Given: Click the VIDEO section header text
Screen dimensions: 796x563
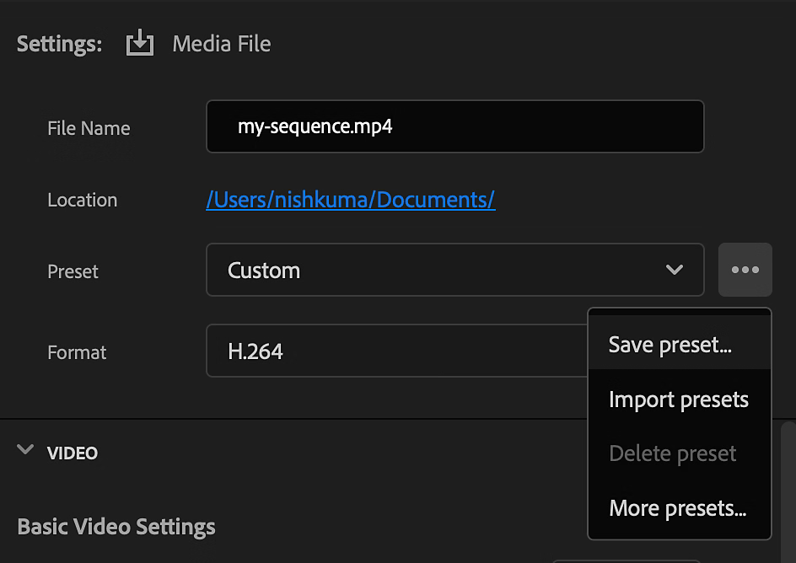Looking at the screenshot, I should tap(73, 453).
